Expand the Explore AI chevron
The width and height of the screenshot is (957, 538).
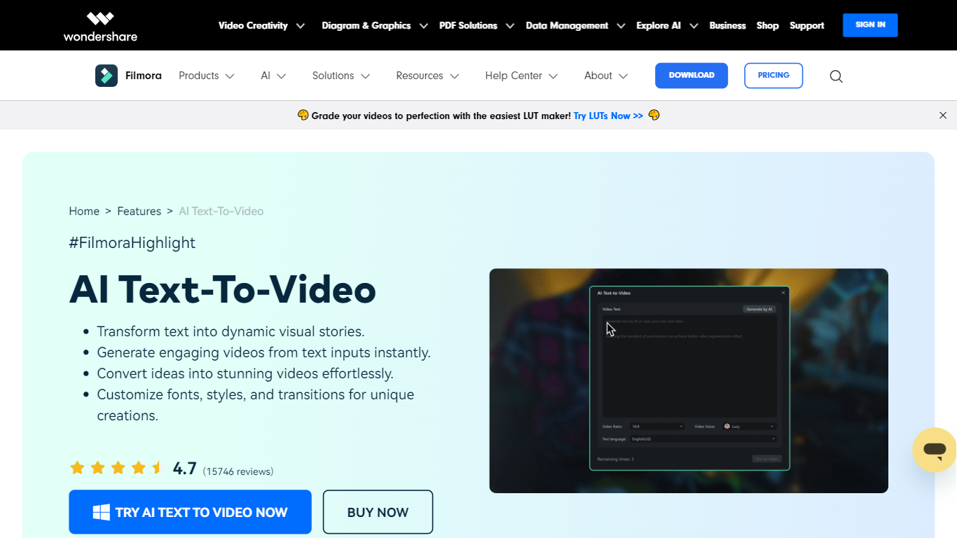point(694,26)
